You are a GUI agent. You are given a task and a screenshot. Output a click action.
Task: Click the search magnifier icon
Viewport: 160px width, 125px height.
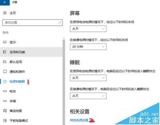pos(60,22)
